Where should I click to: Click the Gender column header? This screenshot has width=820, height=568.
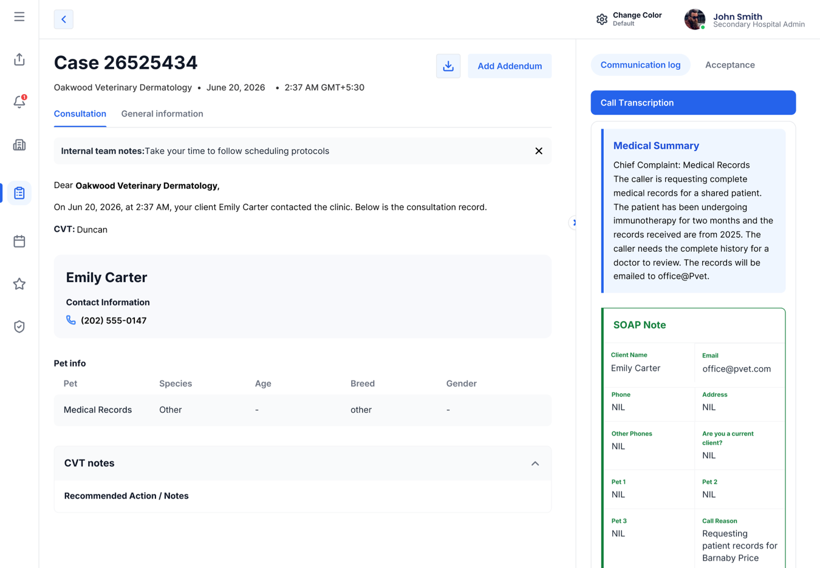click(x=462, y=384)
